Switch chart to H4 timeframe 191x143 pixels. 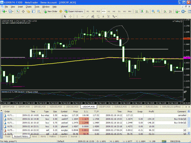pyautogui.click(x=114, y=11)
